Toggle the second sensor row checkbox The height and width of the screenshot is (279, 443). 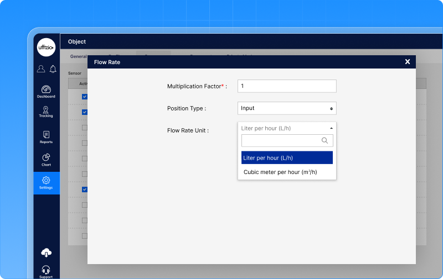click(85, 112)
